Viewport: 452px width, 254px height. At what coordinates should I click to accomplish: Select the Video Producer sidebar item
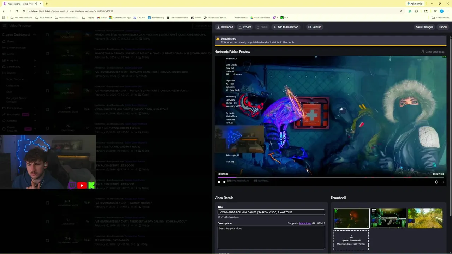16,79
